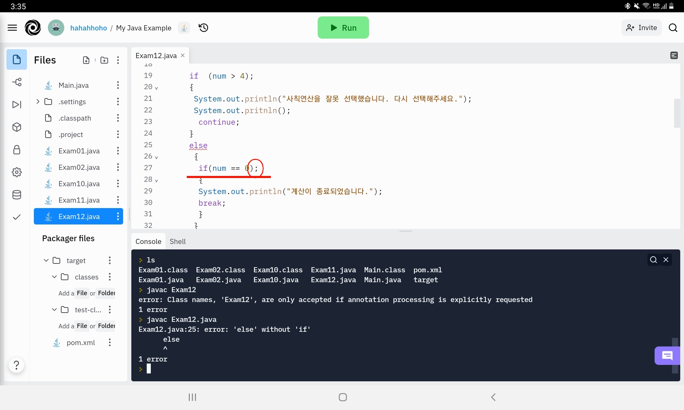Open Exam11.java in file tree
The width and height of the screenshot is (684, 410).
tap(79, 200)
